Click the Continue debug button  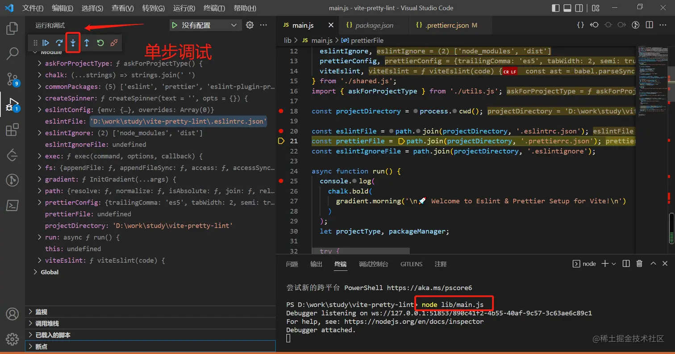(x=46, y=43)
